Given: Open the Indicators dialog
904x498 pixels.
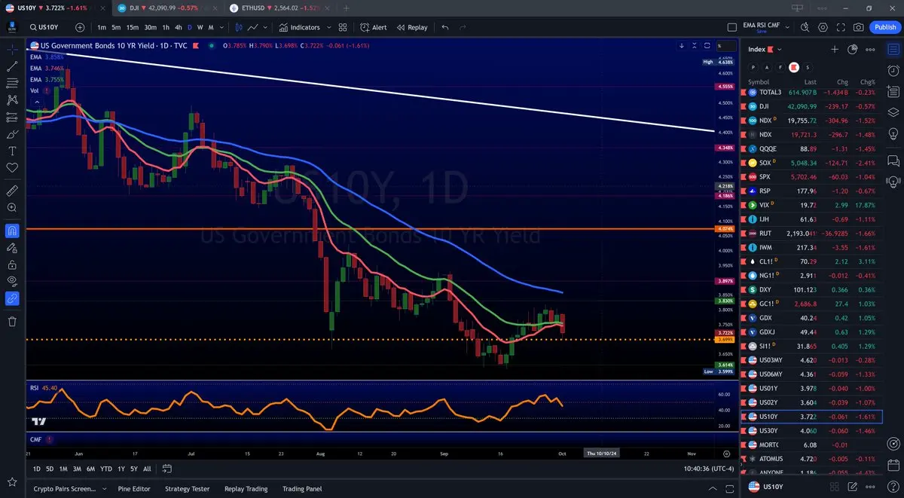Looking at the screenshot, I should coord(299,27).
